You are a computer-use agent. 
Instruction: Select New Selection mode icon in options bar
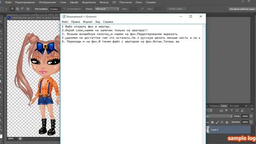[12, 9]
